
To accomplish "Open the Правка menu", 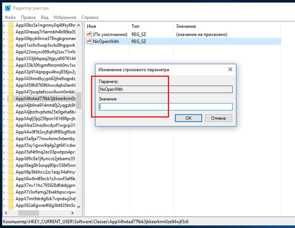I will pos(28,18).
